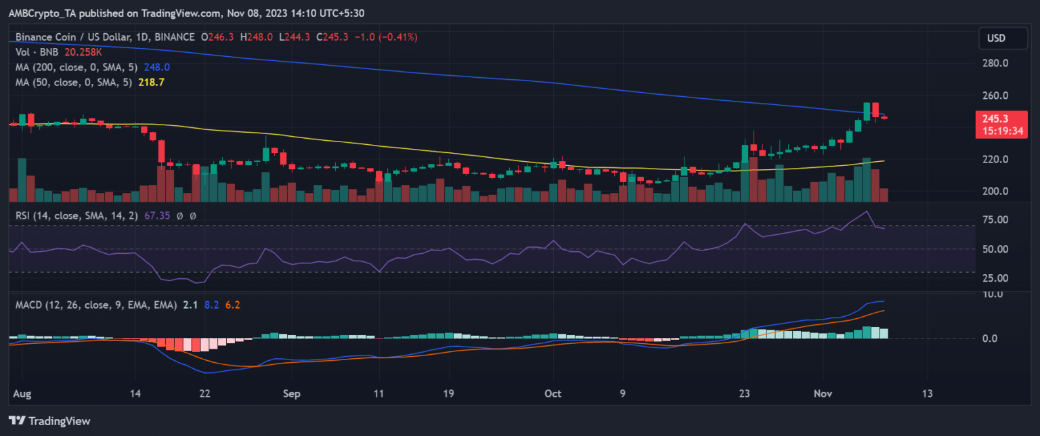Click the Oct label on time axis
Image resolution: width=1040 pixels, height=436 pixels.
pos(553,393)
